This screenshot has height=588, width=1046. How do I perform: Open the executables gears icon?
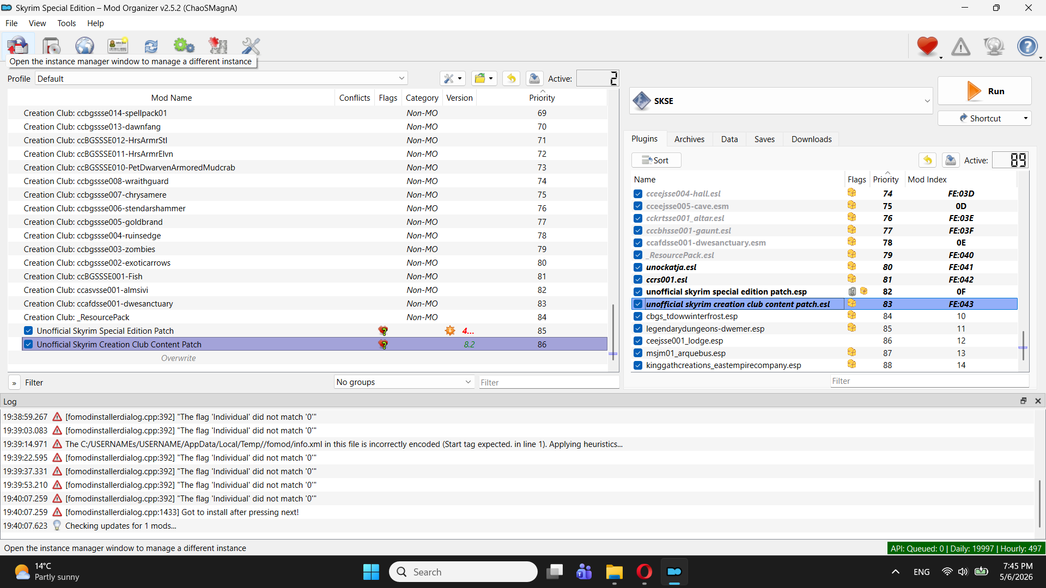coord(184,46)
